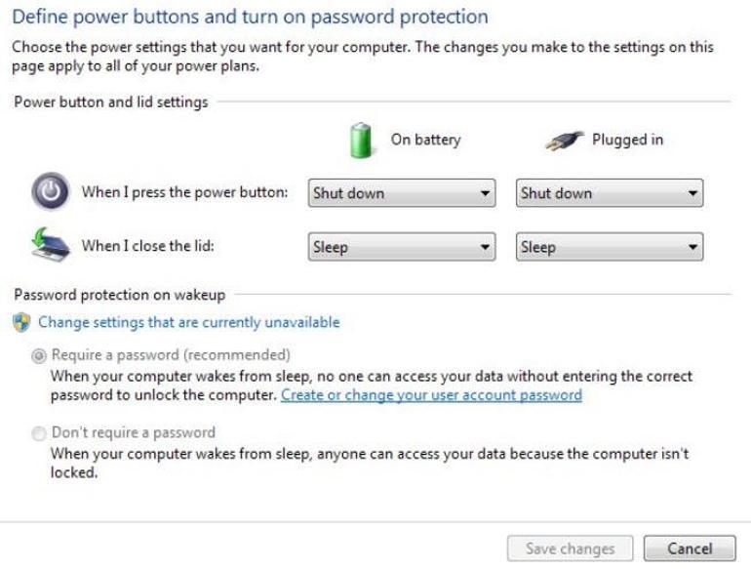Open Create or change your user account password
Image resolution: width=751 pixels, height=569 pixels.
431,395
